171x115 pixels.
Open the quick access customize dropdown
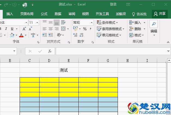point(32,5)
